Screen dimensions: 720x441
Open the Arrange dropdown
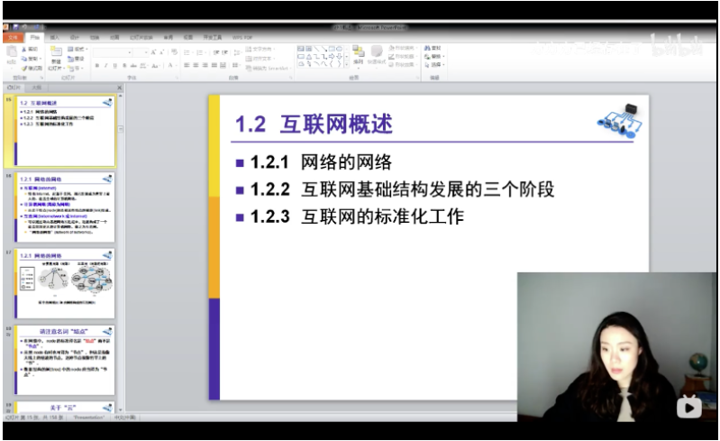coord(358,55)
